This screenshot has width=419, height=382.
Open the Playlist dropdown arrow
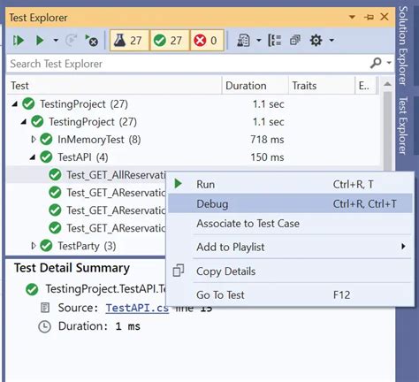pyautogui.click(x=259, y=40)
